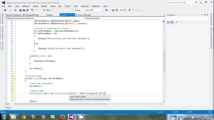Click the Comment selected lines icon
Screen dimensions: 214x120
pos(121,10)
